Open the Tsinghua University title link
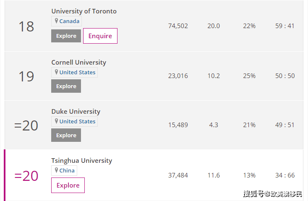 82,161
